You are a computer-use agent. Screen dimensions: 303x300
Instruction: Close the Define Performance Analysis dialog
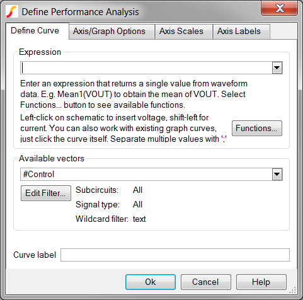pos(279,8)
